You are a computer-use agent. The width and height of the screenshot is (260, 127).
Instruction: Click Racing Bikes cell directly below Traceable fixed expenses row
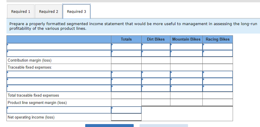pos(218,74)
